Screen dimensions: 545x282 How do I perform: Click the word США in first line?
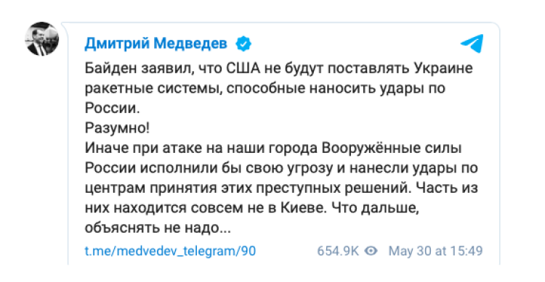(243, 68)
